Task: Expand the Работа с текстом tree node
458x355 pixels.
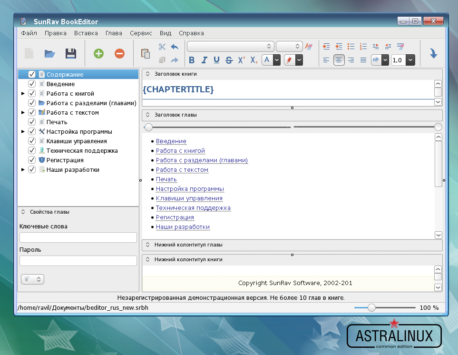Action: 23,112
